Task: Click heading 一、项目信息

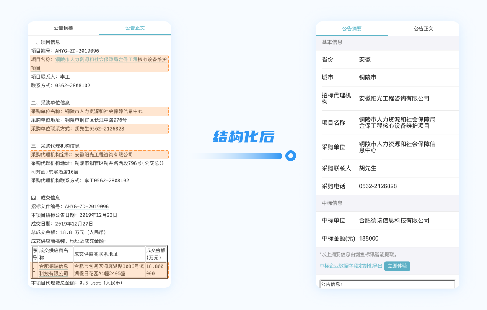Action: click(46, 42)
